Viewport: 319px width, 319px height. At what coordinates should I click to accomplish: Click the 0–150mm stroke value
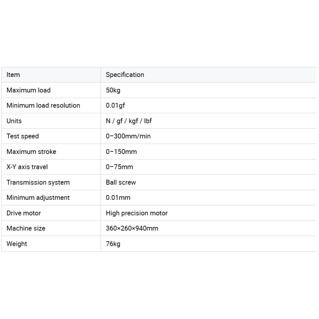121,152
